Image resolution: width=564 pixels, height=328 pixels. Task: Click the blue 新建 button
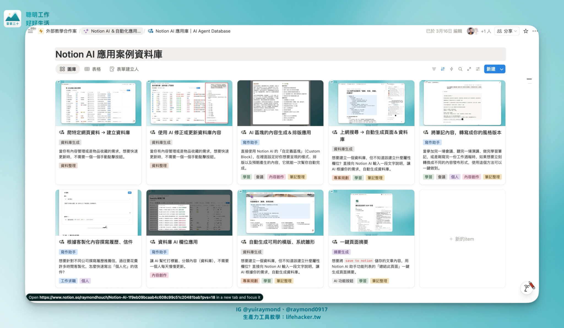(491, 69)
